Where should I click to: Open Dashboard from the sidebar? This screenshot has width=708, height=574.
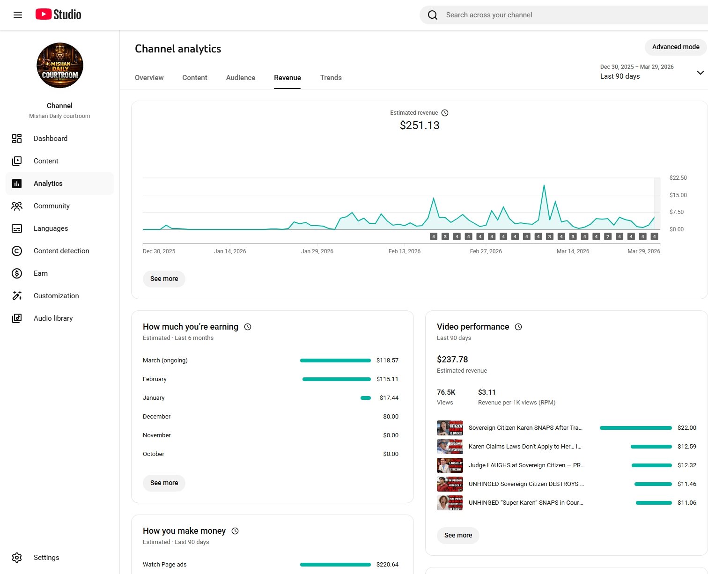[51, 139]
